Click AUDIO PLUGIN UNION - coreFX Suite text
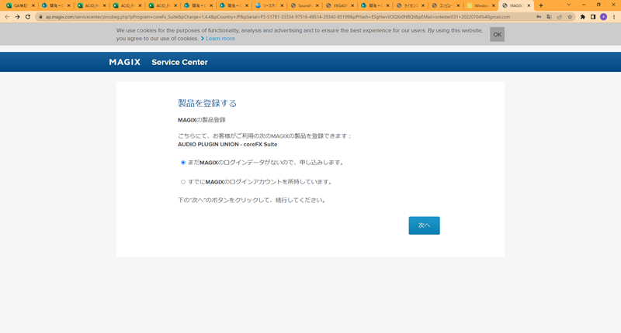 pyautogui.click(x=227, y=145)
